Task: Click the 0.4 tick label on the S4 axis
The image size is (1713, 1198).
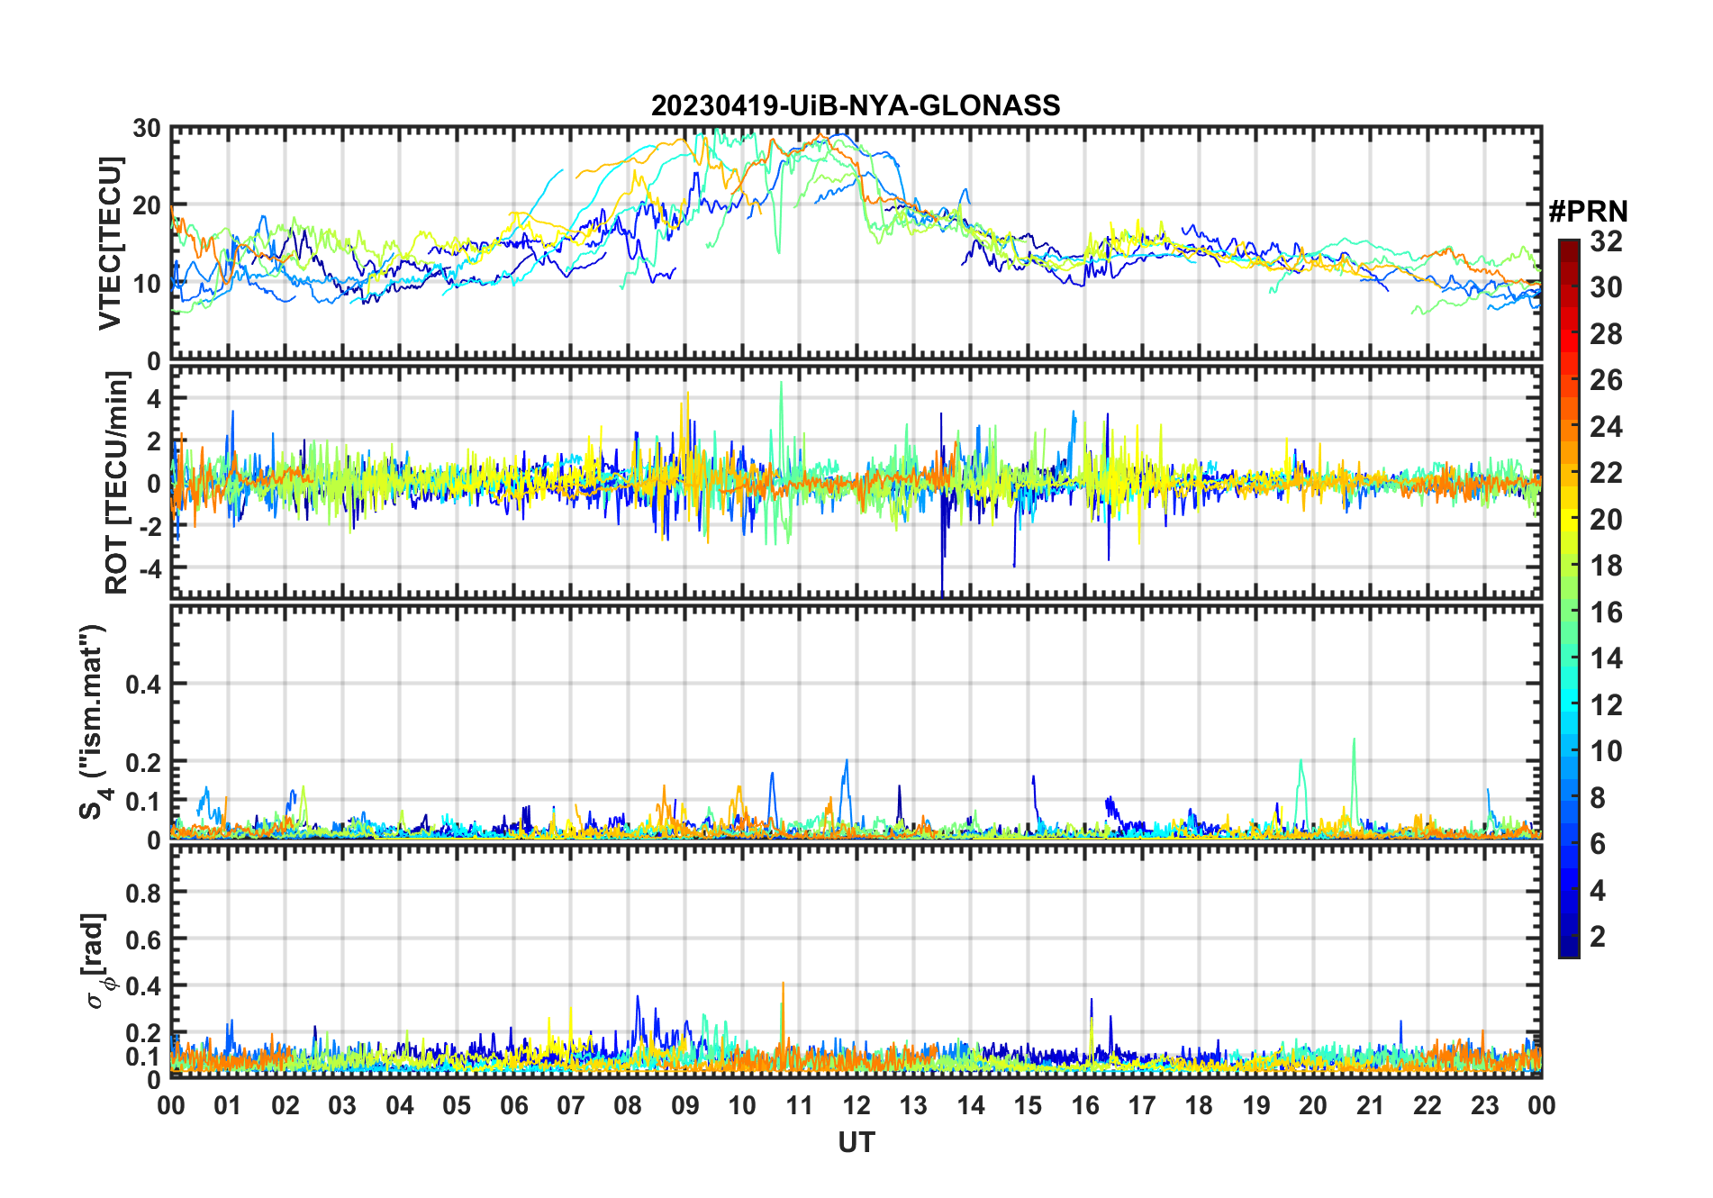Action: [x=144, y=685]
